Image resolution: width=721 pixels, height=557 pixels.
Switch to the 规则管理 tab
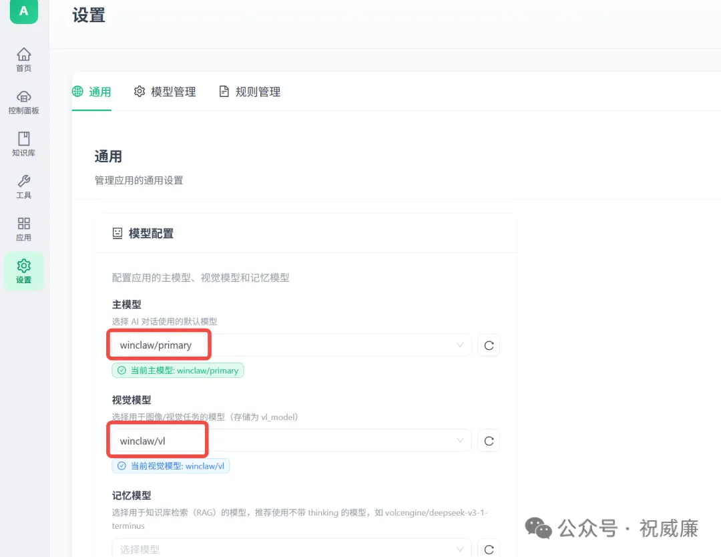250,91
